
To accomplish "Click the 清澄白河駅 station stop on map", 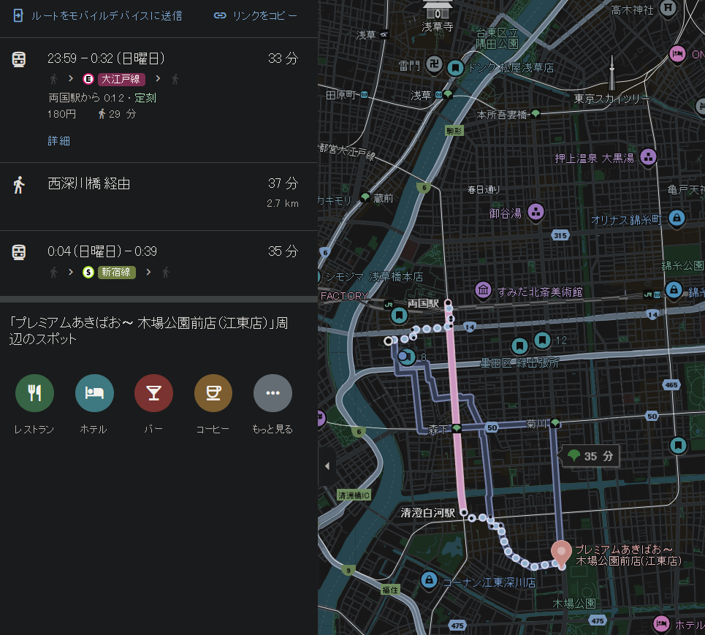I will tap(463, 513).
